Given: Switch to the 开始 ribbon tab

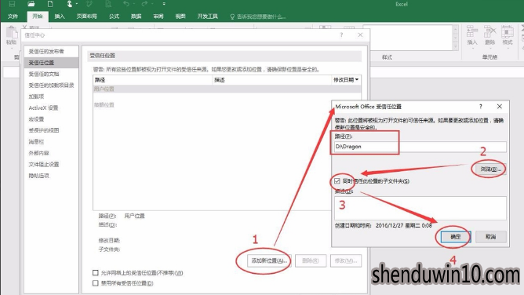Looking at the screenshot, I should 38,16.
